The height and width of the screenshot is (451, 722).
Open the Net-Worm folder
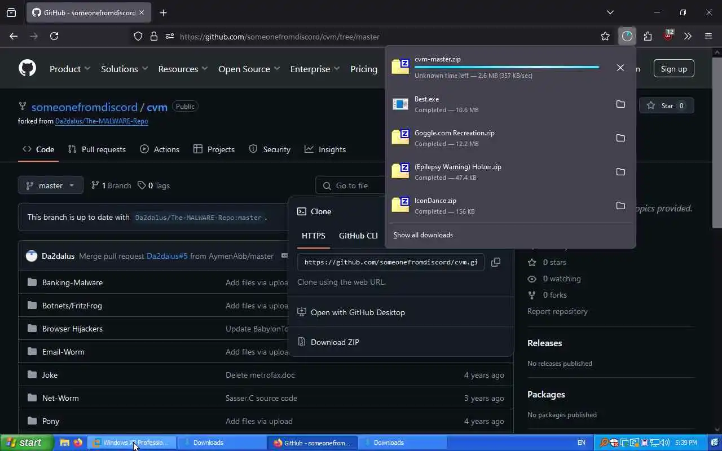pyautogui.click(x=60, y=398)
